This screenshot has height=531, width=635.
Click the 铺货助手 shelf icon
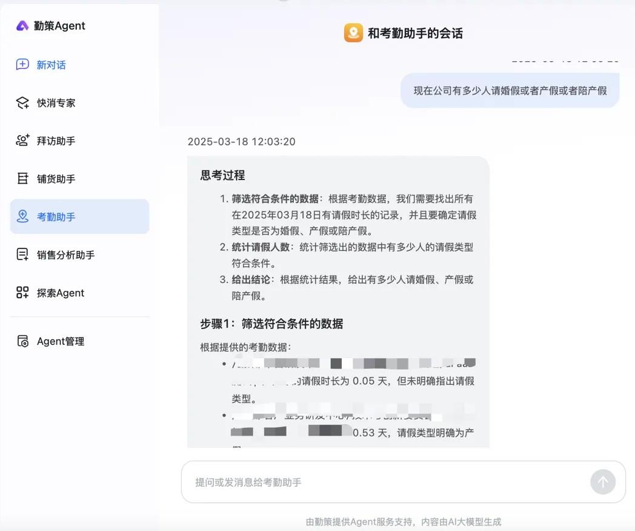click(x=22, y=179)
